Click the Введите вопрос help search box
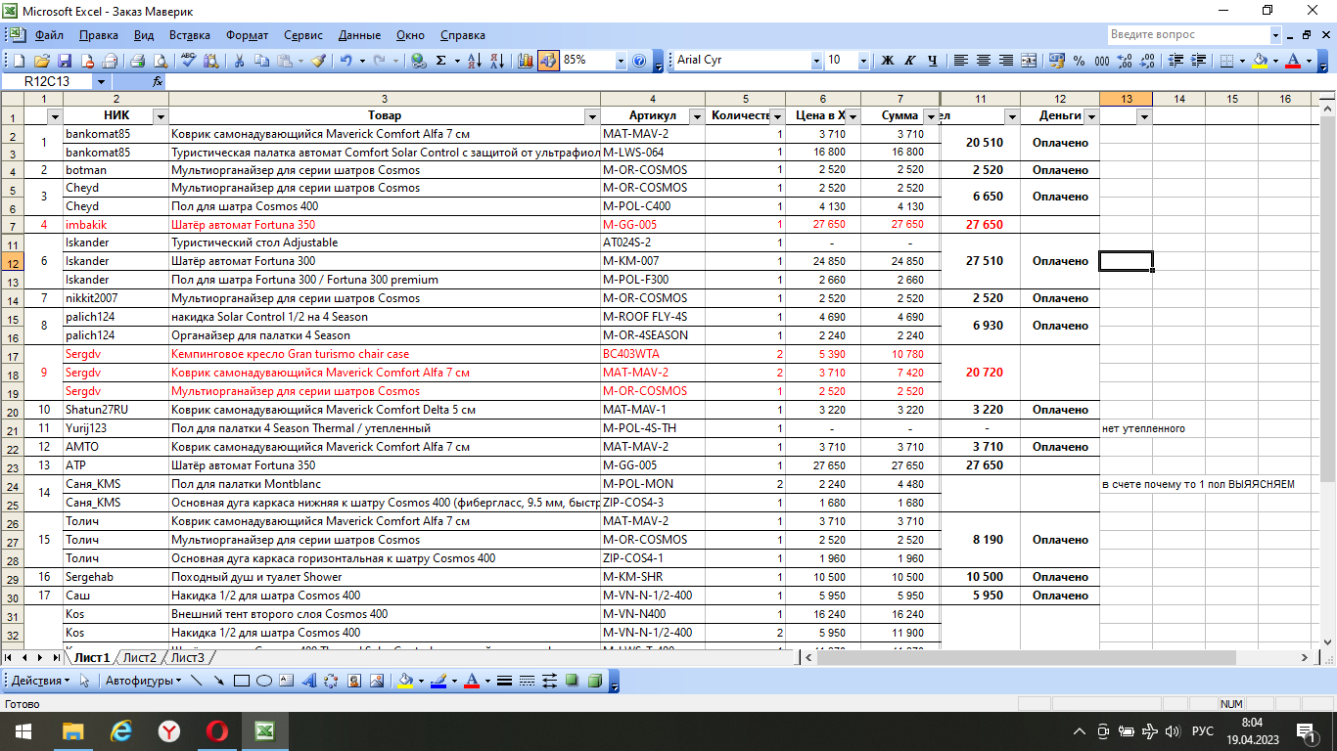Screen dimensions: 1337x751 coord(1189,35)
